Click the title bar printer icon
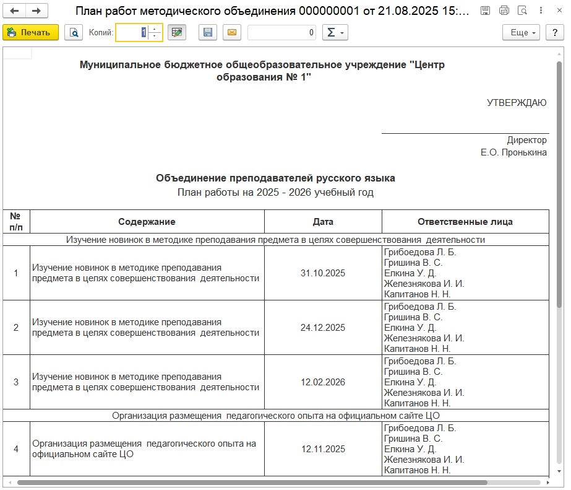The image size is (571, 490). coord(504,11)
